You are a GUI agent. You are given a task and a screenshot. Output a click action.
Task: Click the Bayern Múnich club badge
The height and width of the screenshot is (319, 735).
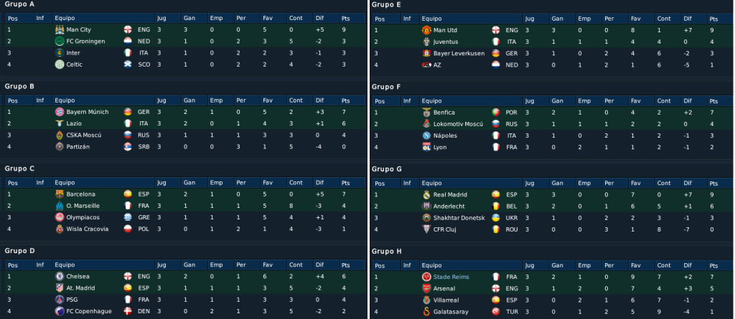coord(59,112)
